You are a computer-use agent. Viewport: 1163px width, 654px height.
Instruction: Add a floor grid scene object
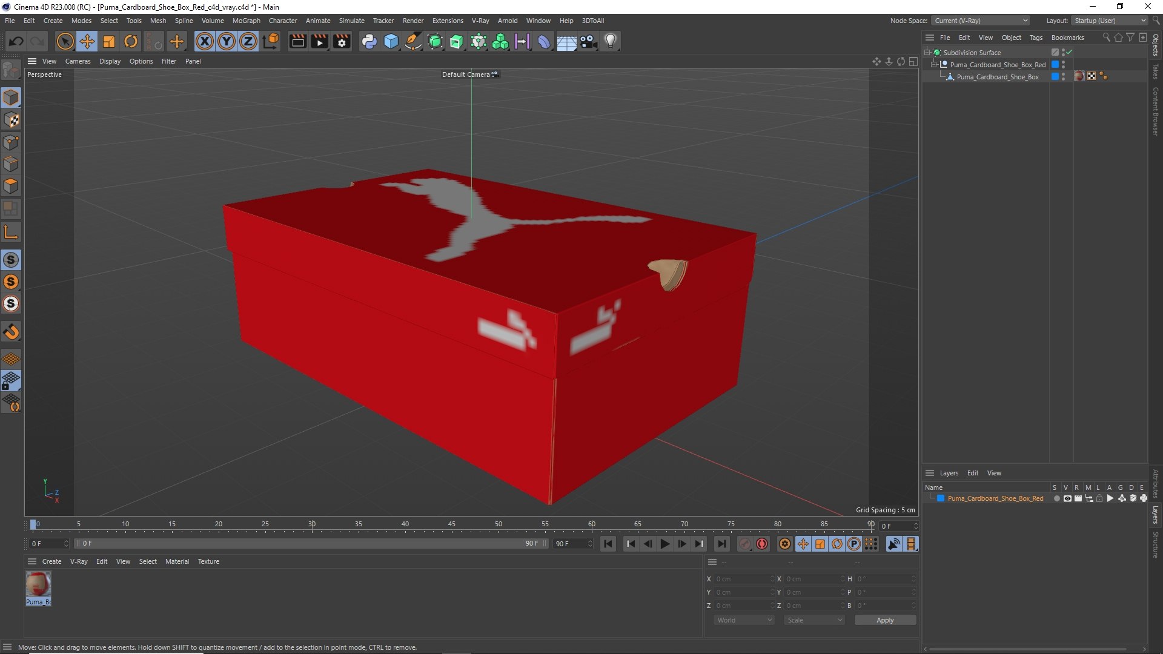pos(566,41)
